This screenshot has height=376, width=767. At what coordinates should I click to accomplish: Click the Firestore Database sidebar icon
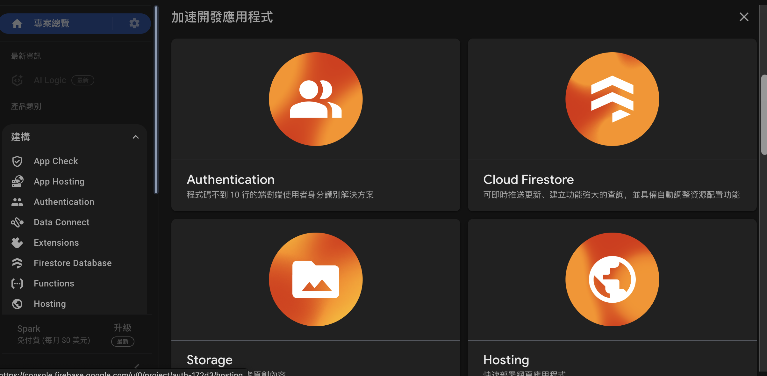click(x=17, y=263)
